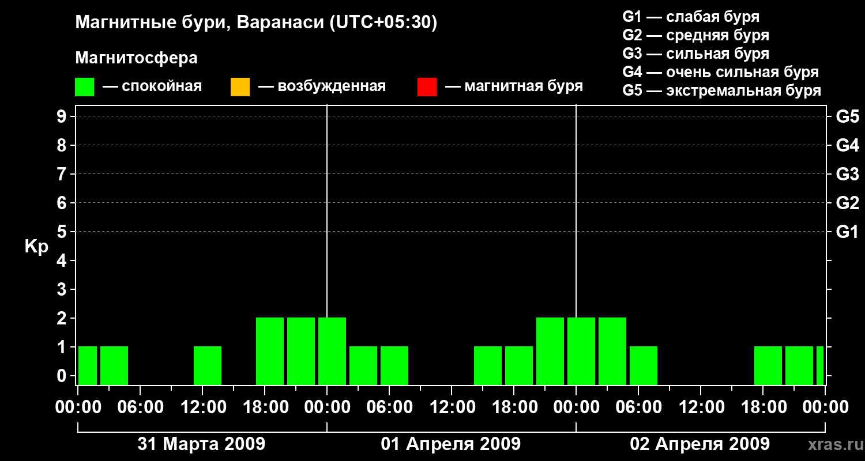865x461 pixels.
Task: Click the "Kp" axis title
Action: point(36,247)
